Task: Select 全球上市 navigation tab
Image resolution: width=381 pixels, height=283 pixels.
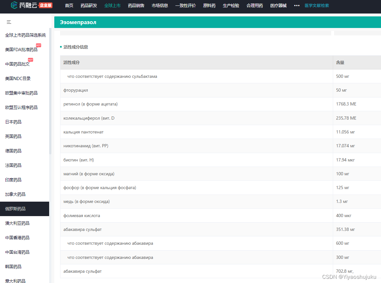Action: click(112, 5)
